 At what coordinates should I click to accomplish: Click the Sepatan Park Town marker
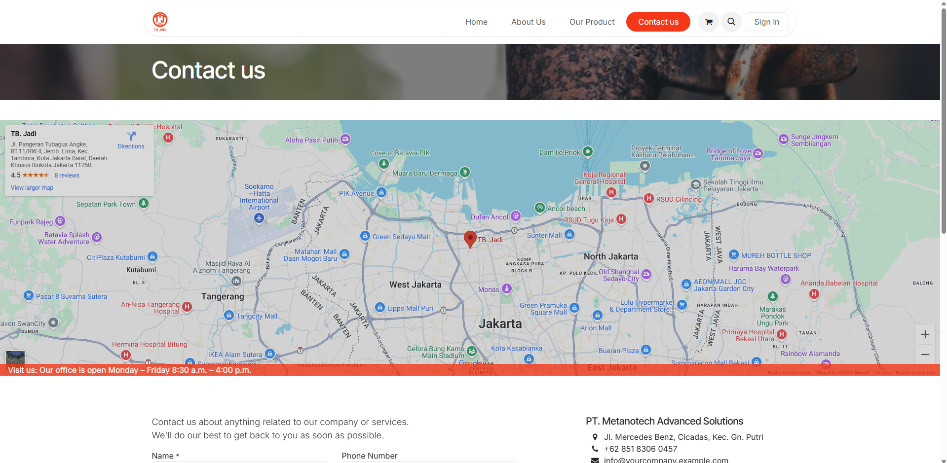[x=144, y=203]
